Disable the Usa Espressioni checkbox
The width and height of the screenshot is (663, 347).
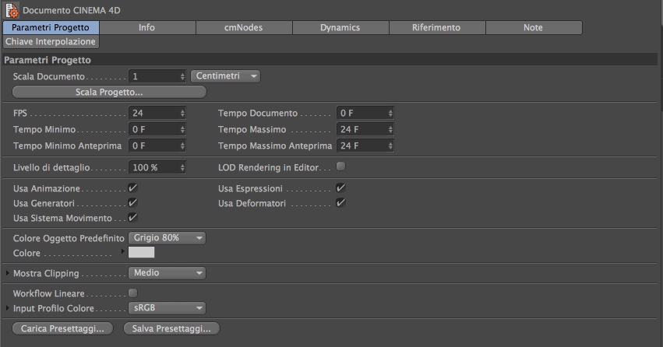(340, 188)
